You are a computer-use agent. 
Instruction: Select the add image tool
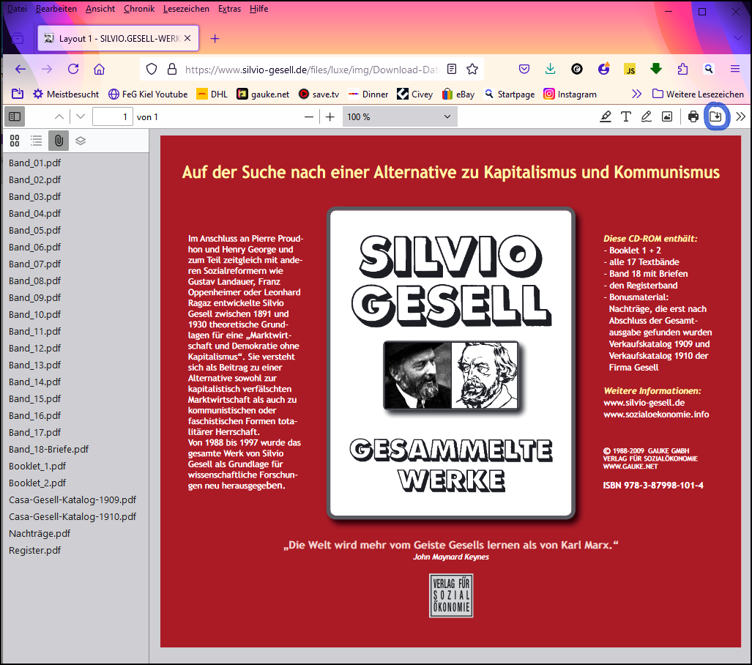[x=667, y=116]
